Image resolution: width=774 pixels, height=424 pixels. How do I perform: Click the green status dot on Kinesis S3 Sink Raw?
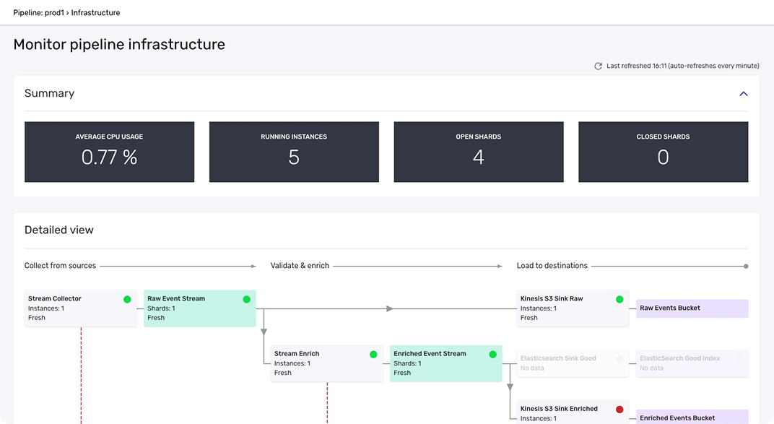click(x=619, y=299)
